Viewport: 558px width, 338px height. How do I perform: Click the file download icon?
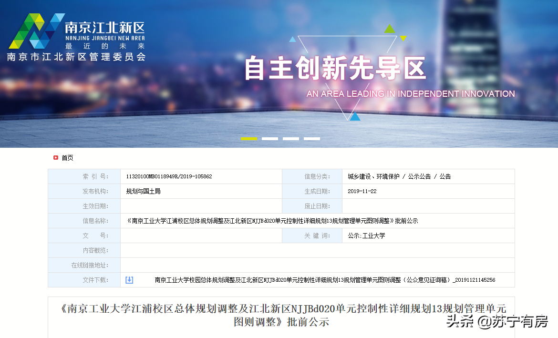tap(129, 280)
